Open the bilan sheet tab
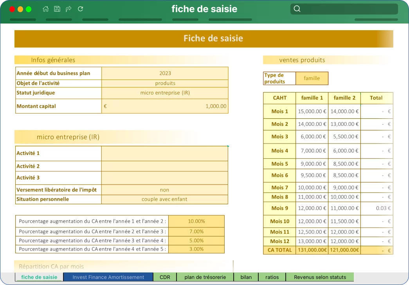Viewport: 409px width, 285px height. coord(246,277)
